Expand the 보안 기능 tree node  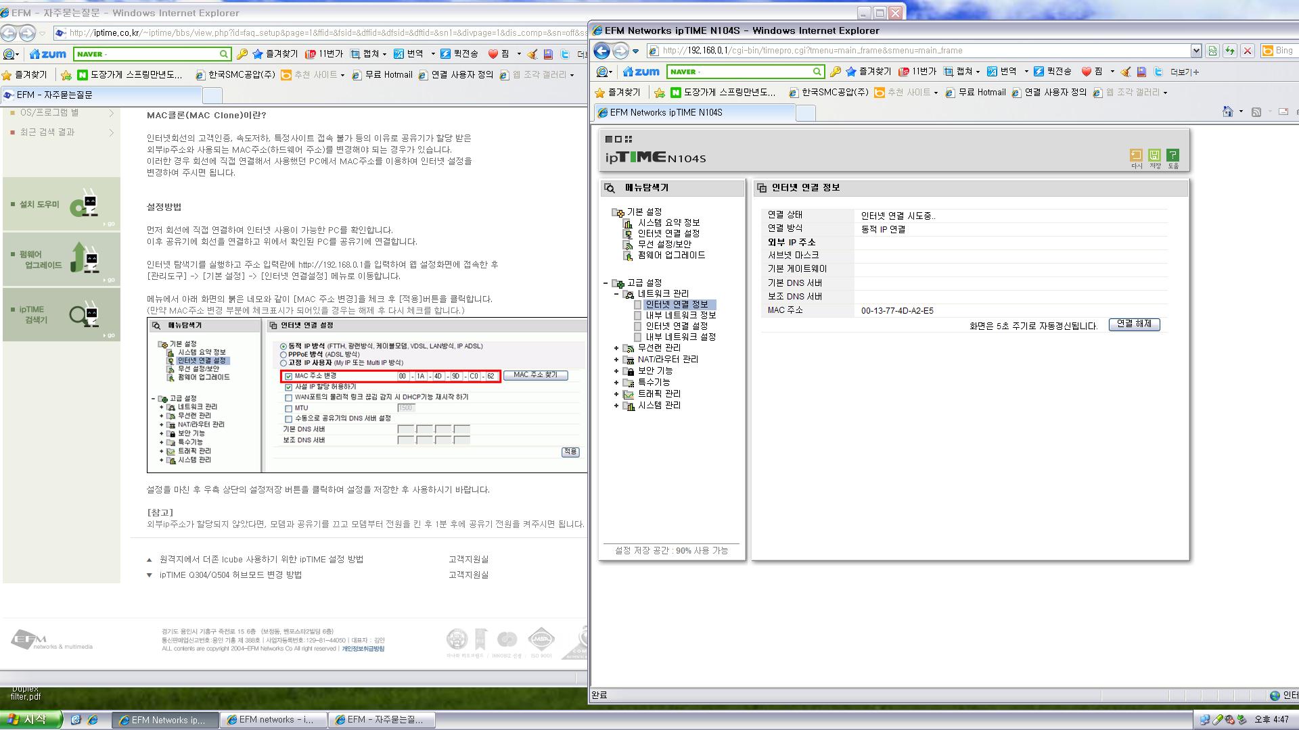coord(616,371)
